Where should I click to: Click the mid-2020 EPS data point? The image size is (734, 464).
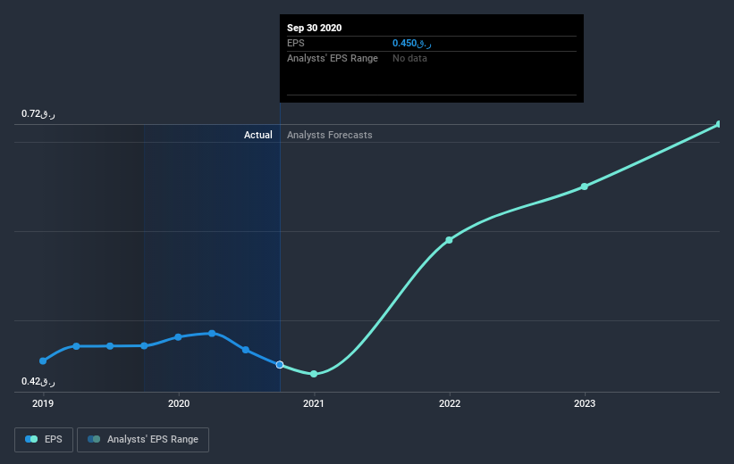click(x=246, y=350)
